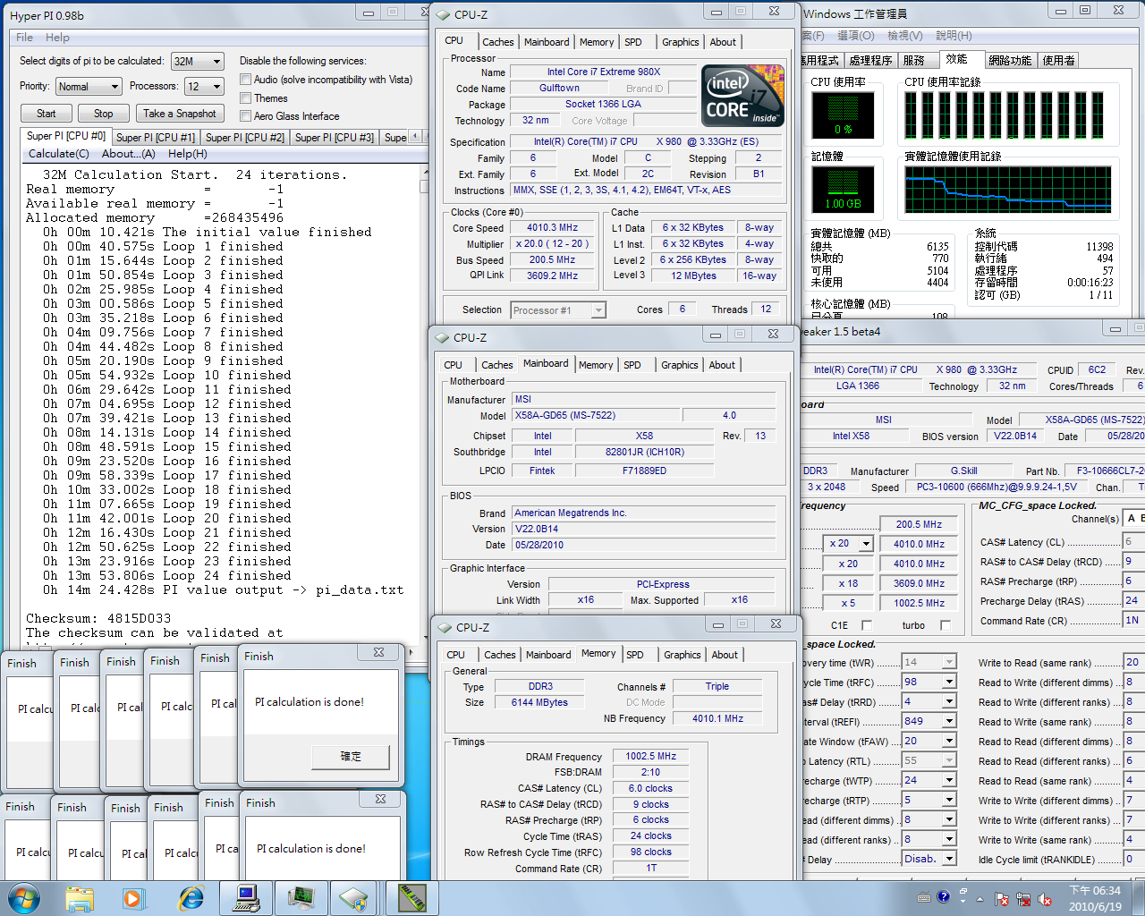Open the About...(A) menu

pos(129,154)
